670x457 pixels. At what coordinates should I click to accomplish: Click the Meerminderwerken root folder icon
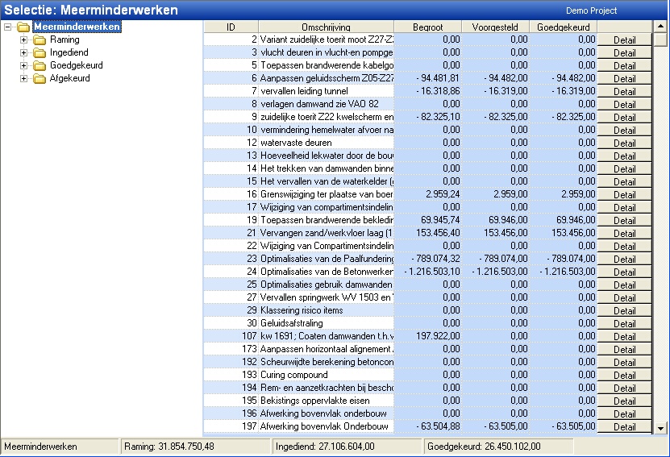[23, 27]
